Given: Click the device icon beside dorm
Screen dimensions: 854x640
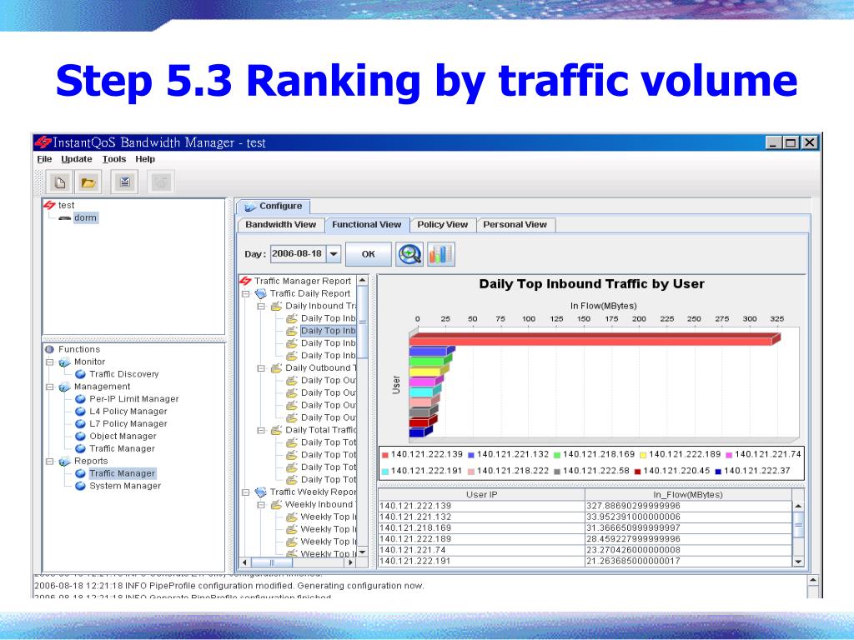Looking at the screenshot, I should click(x=65, y=218).
